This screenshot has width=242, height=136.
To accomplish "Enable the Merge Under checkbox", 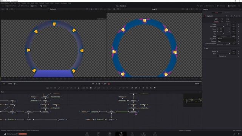I will [x=218, y=56].
